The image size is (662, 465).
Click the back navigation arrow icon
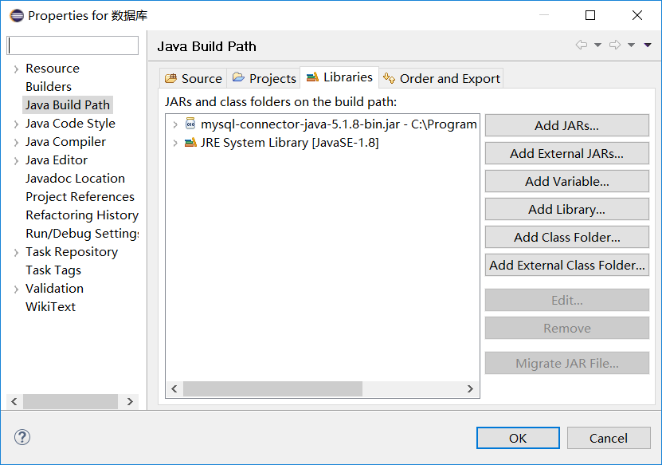click(582, 45)
